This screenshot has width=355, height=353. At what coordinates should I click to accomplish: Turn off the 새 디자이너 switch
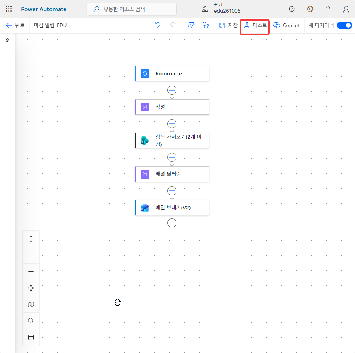345,25
